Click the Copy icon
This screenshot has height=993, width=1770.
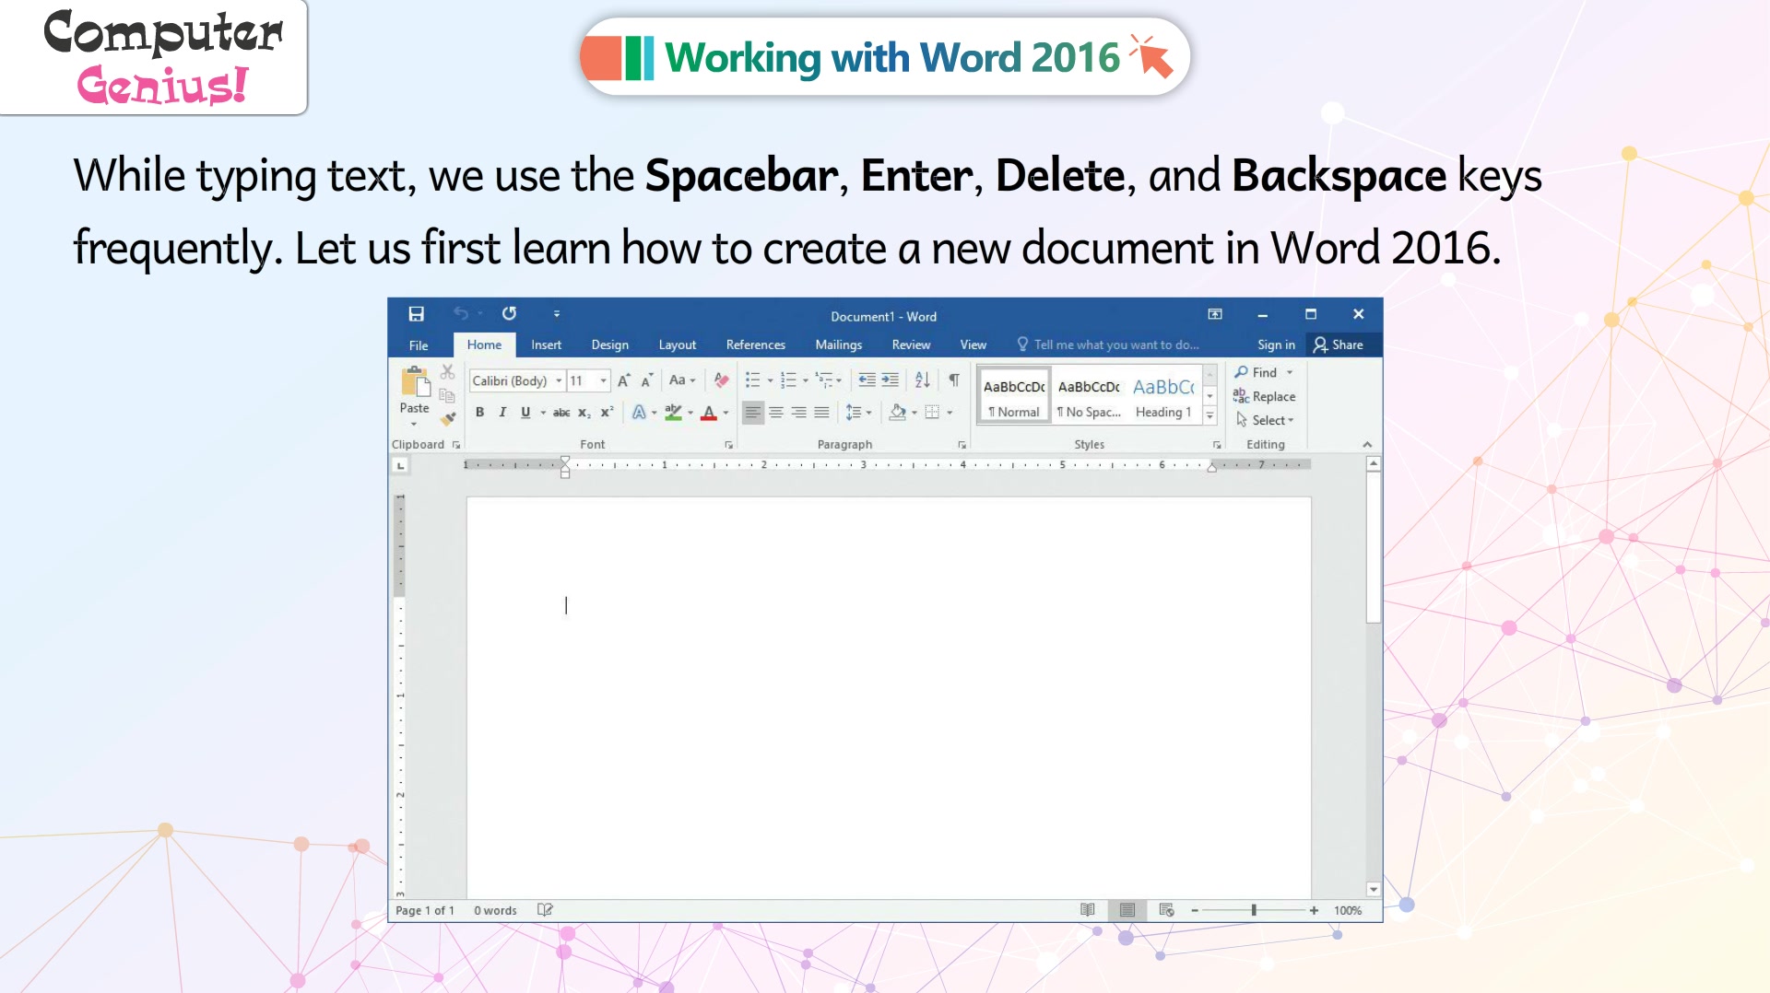point(447,395)
